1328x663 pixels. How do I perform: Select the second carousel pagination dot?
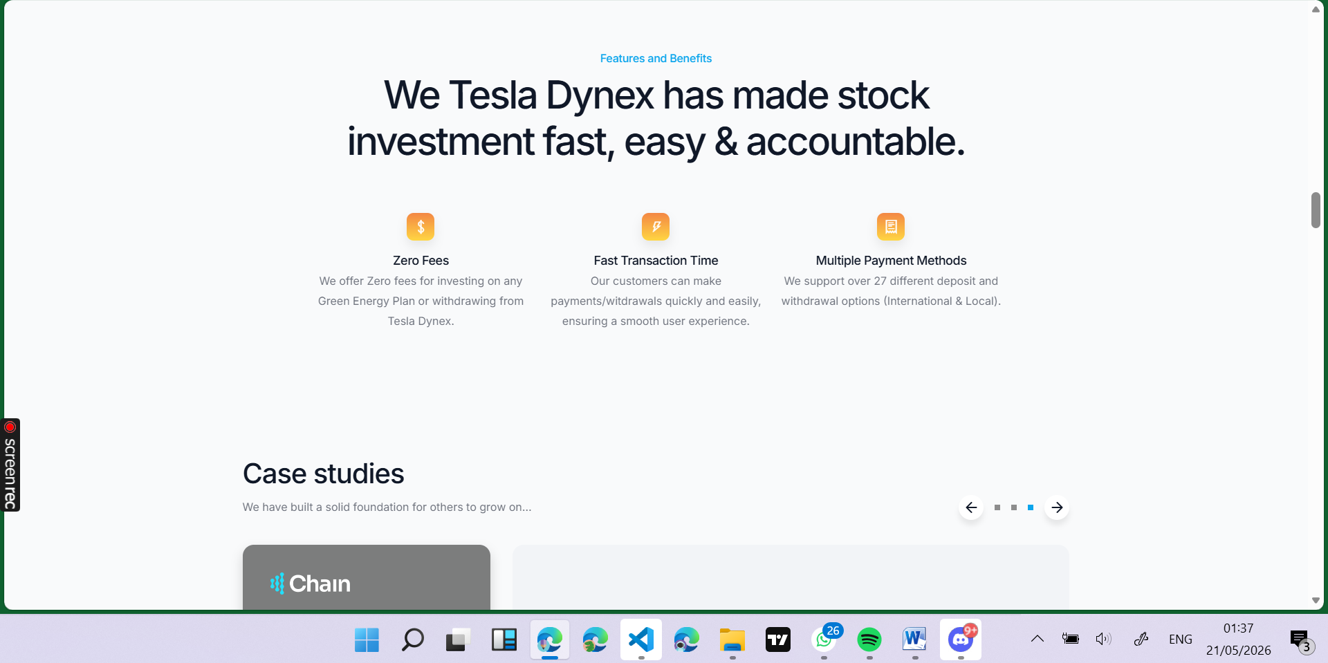pyautogui.click(x=1014, y=507)
